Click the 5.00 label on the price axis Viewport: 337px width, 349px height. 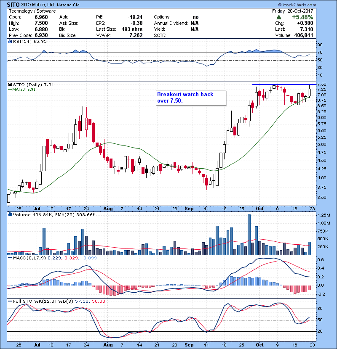point(322,145)
